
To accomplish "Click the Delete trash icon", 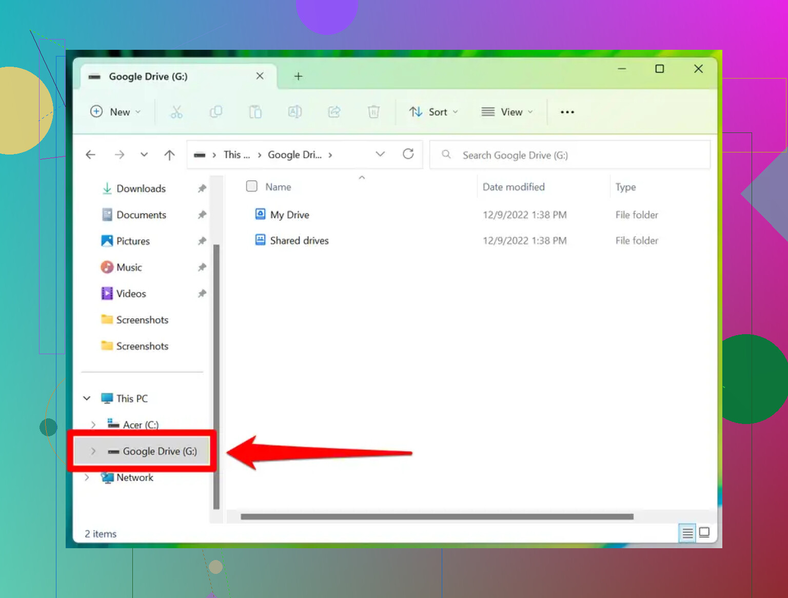I will pyautogui.click(x=373, y=112).
